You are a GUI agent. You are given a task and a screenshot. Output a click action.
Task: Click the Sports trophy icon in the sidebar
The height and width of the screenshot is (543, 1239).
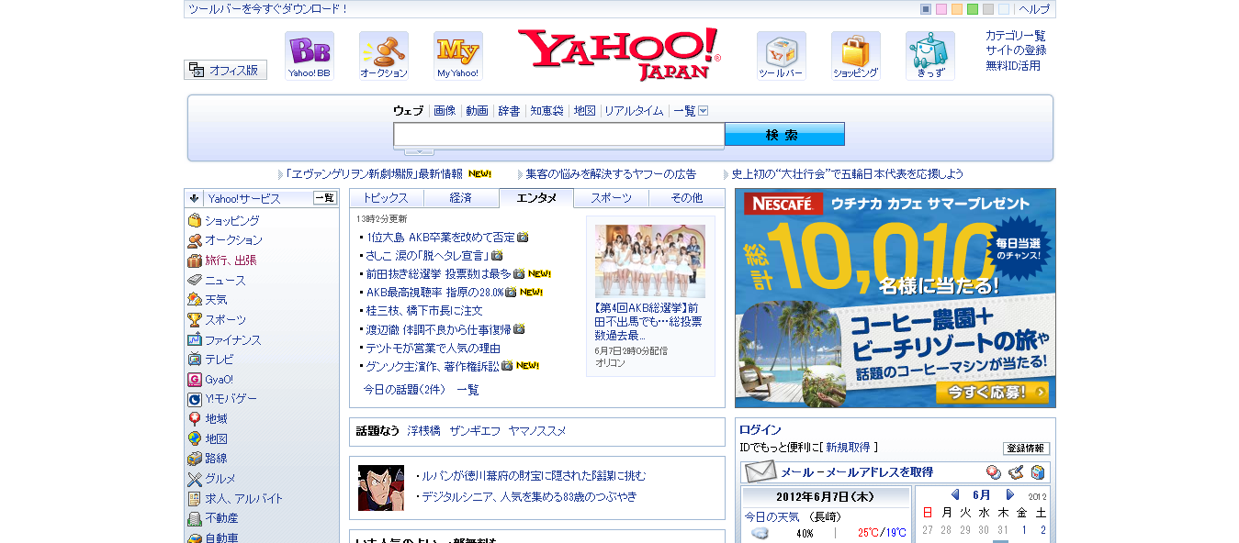point(195,320)
